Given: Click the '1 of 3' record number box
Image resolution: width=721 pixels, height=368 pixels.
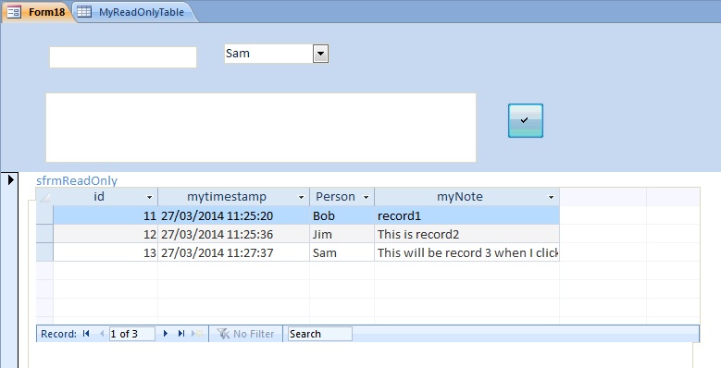Looking at the screenshot, I should click(132, 334).
